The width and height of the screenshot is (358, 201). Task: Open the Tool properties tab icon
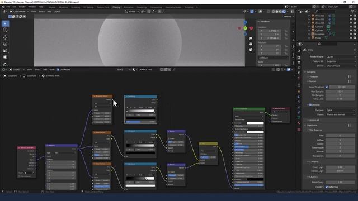click(299, 51)
